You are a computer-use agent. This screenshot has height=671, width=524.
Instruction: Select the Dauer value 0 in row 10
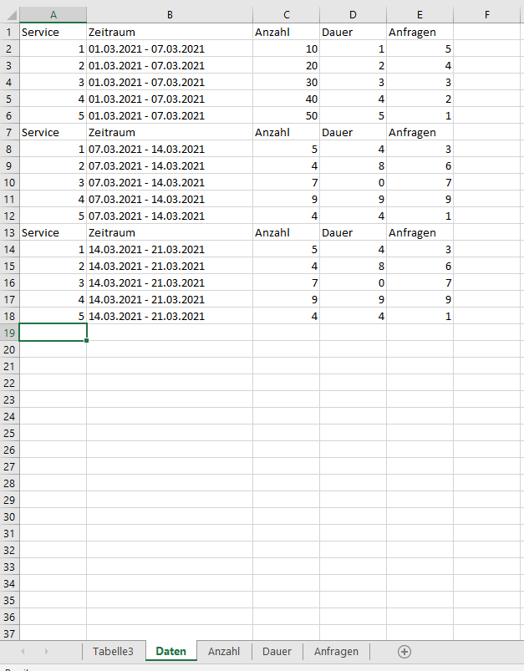click(353, 182)
